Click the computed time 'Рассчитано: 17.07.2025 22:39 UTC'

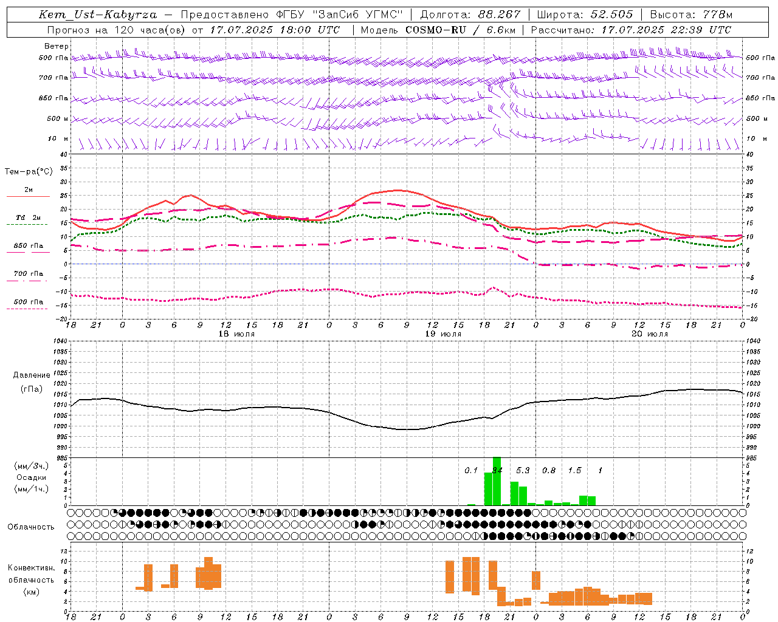(631, 30)
